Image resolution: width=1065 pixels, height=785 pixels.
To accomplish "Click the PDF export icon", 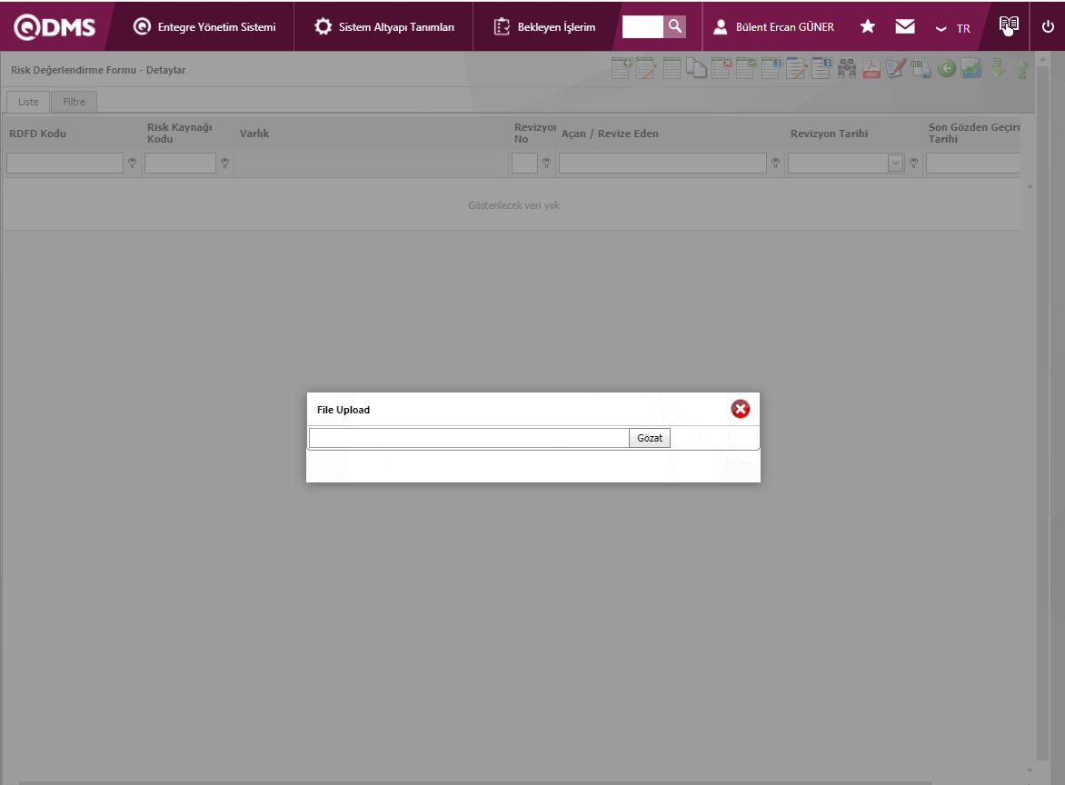I will (x=871, y=69).
